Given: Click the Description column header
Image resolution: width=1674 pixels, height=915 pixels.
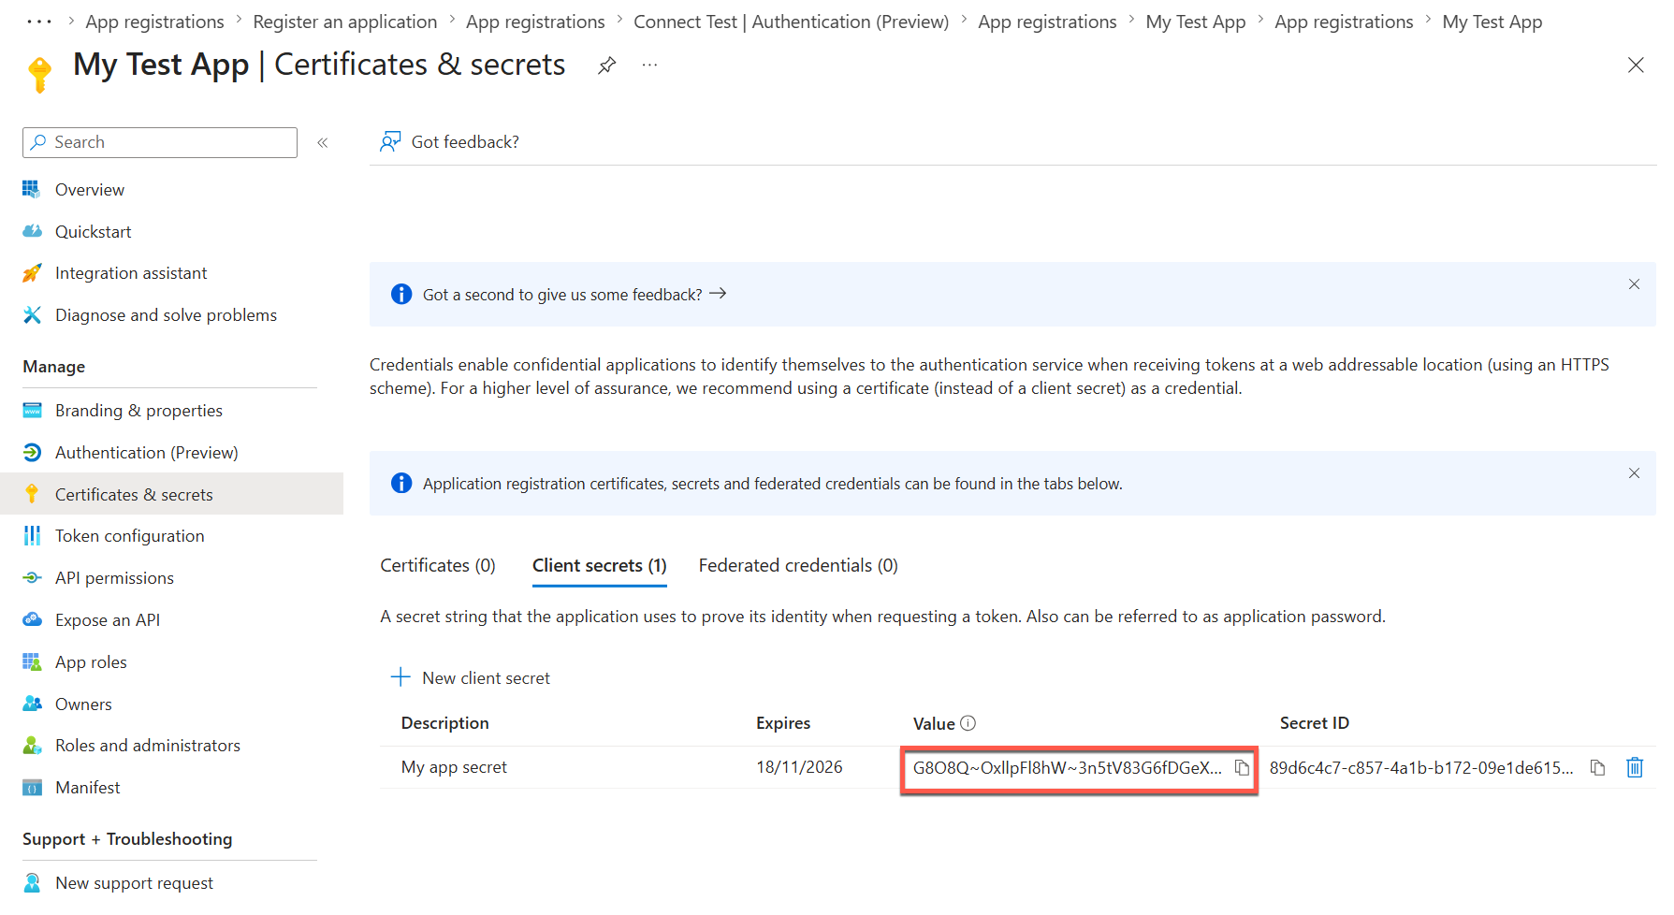Looking at the screenshot, I should pyautogui.click(x=445, y=723).
